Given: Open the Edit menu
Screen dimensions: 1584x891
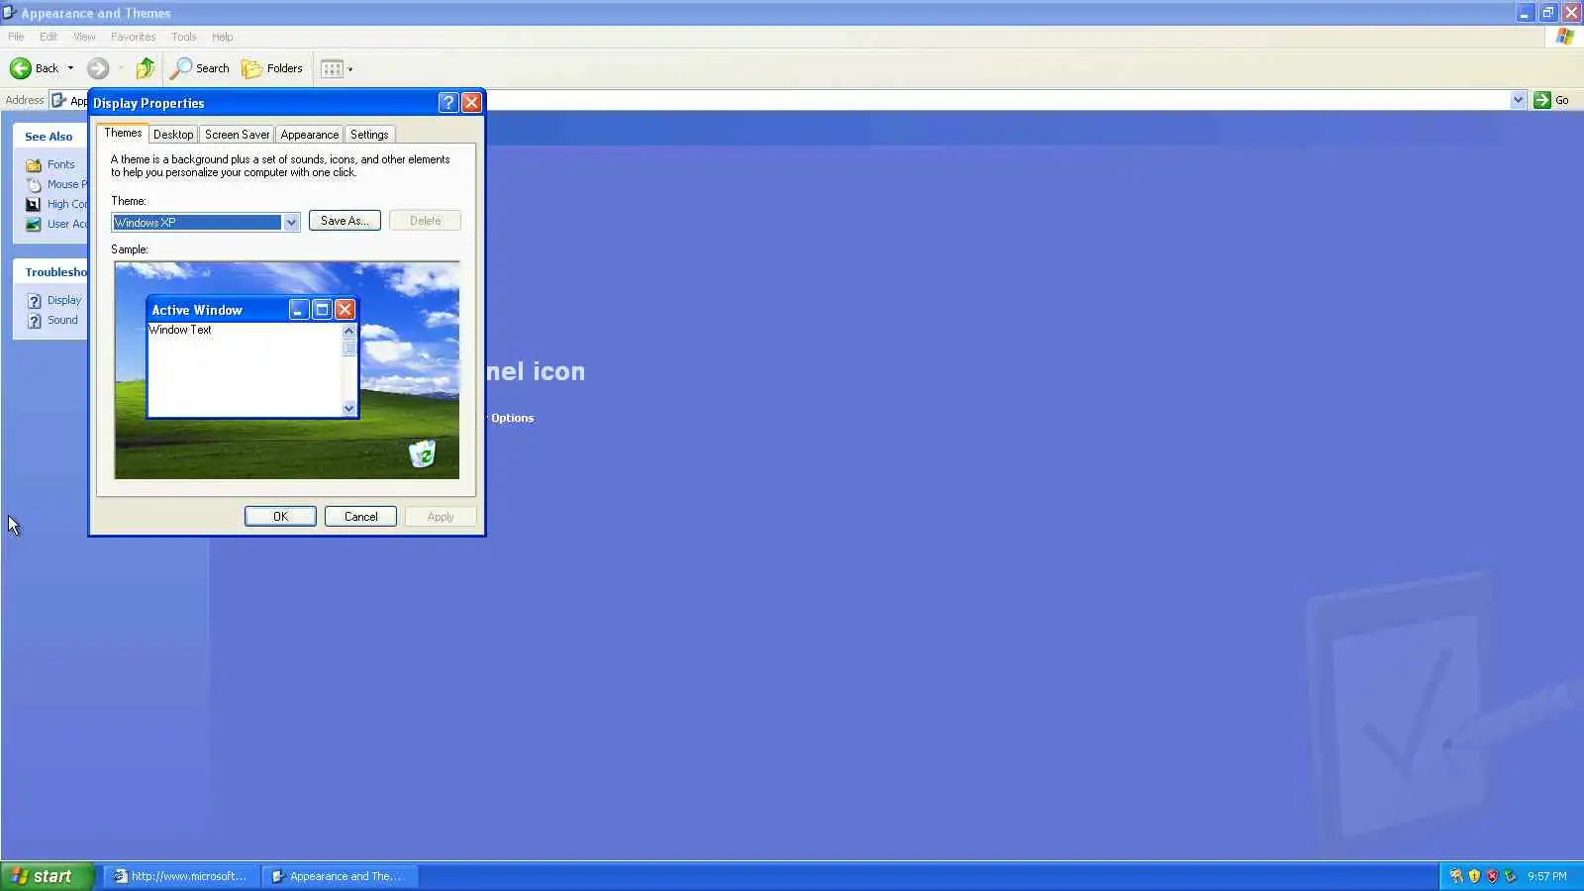Looking at the screenshot, I should click(x=49, y=37).
